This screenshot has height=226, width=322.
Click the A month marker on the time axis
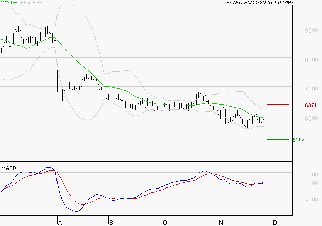point(60,223)
